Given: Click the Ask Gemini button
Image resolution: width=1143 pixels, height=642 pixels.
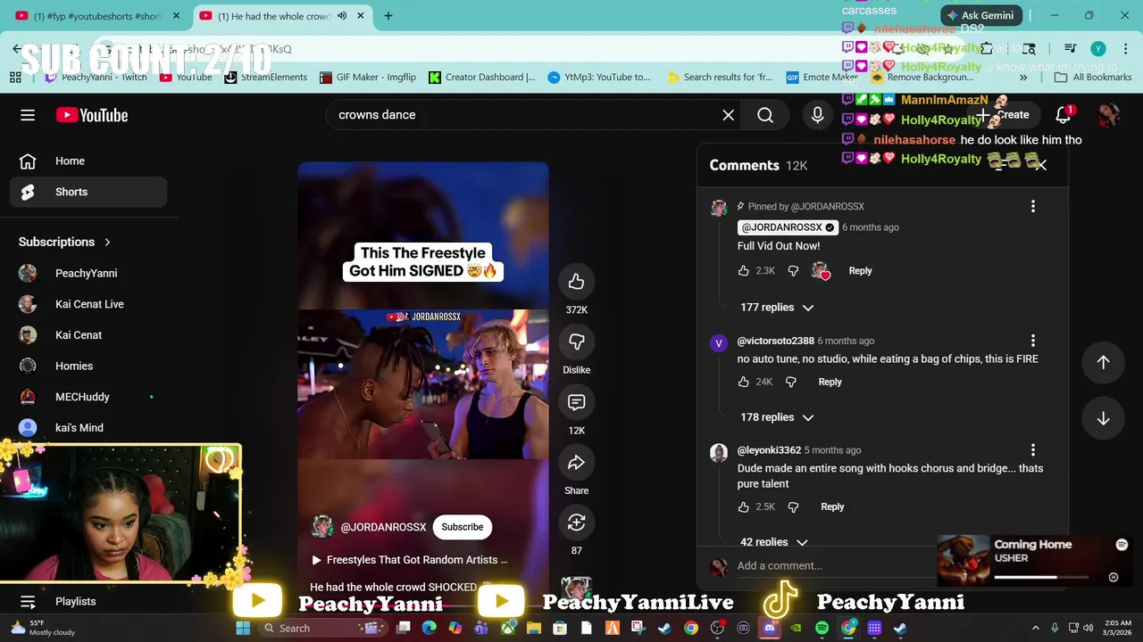Looking at the screenshot, I should coord(980,15).
